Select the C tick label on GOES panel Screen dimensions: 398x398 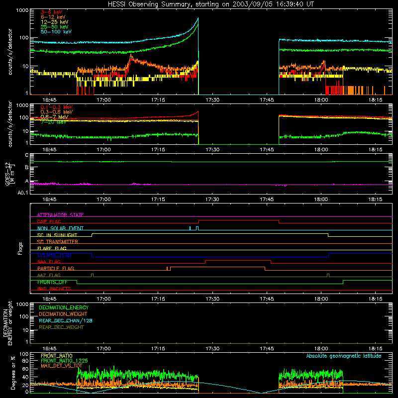click(27, 155)
